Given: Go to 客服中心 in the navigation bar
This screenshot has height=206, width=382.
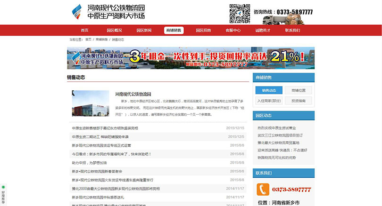Looking at the screenshot, I should click(233, 30).
